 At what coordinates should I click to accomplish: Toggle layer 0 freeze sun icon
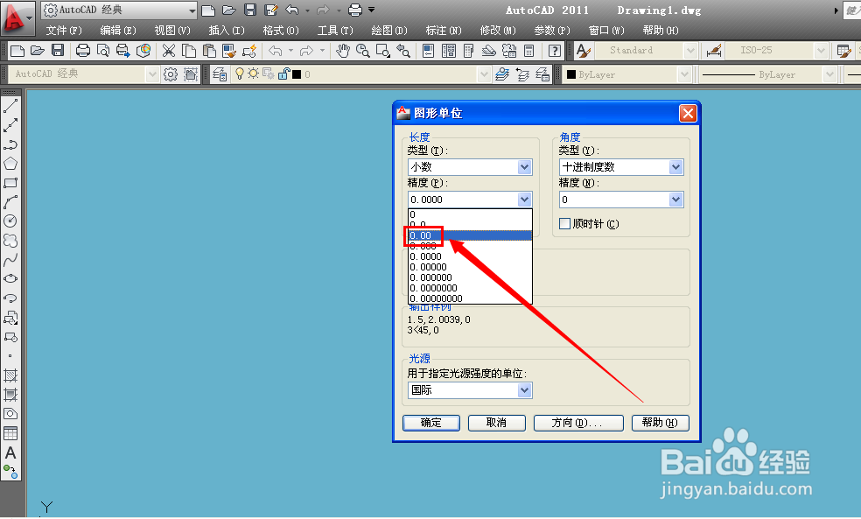(253, 74)
